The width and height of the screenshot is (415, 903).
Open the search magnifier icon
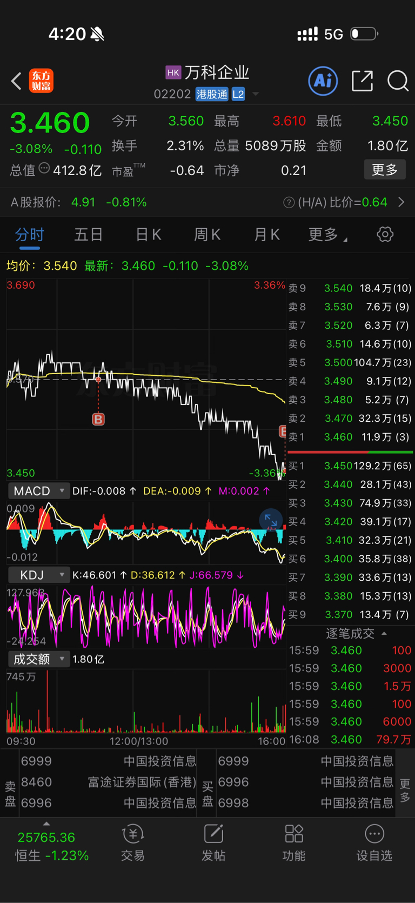click(398, 81)
